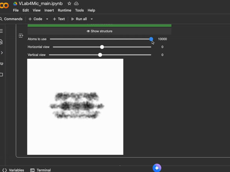Click the Atoms to use value 10000
Viewport: 230px width, 172px height.
pyautogui.click(x=162, y=39)
